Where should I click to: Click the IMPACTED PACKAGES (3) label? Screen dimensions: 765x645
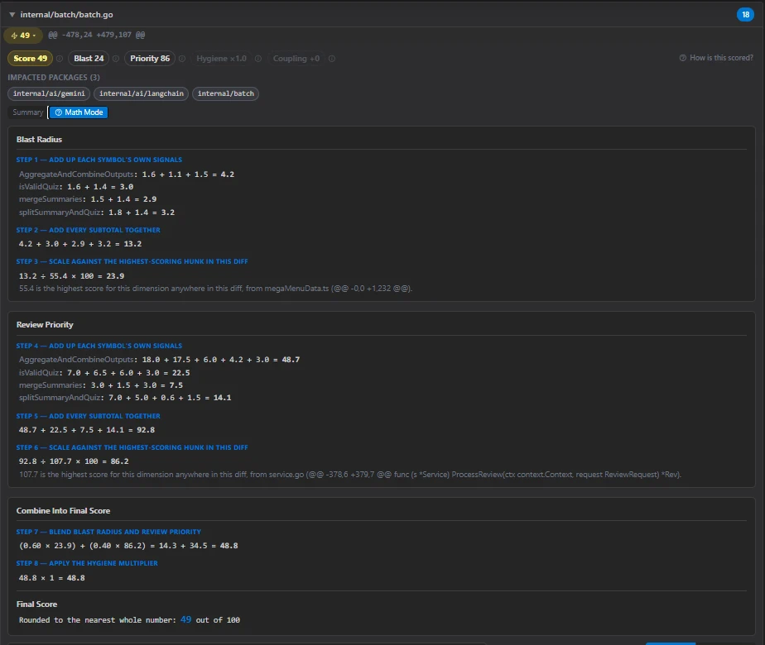(x=54, y=78)
